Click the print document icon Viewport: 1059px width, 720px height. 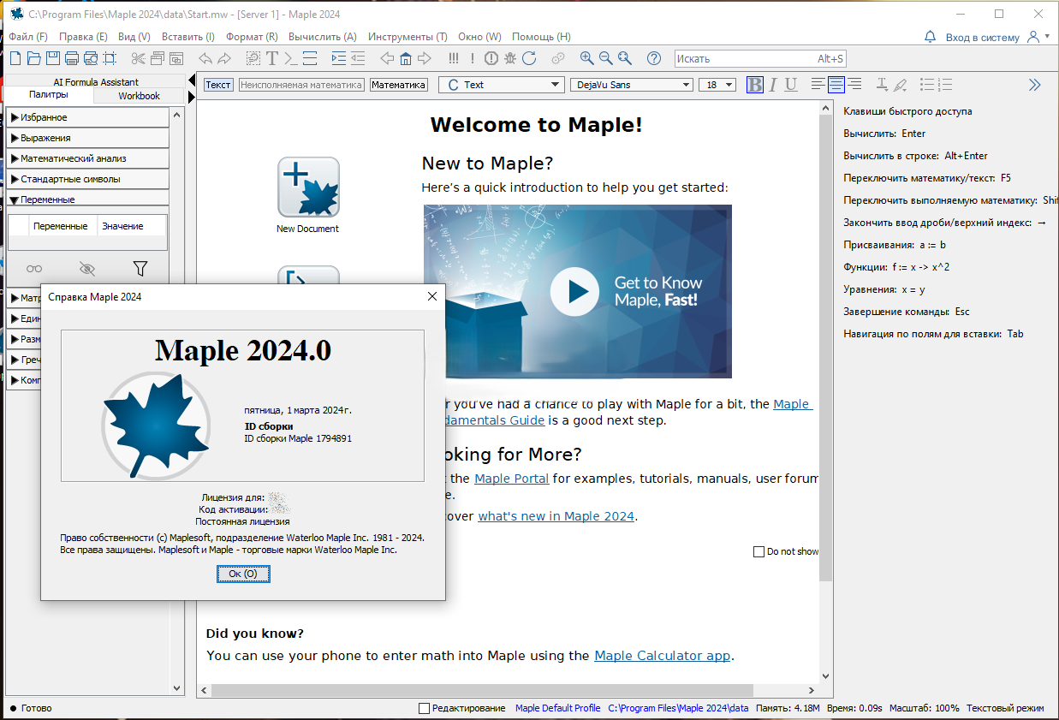72,58
